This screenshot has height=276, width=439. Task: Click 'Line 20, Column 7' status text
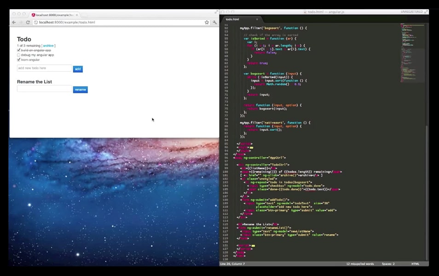point(232,264)
